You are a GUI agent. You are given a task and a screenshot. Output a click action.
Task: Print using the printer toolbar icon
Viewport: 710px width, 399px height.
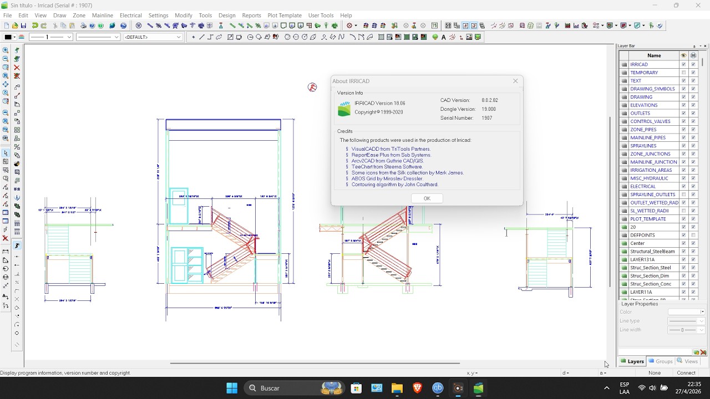[x=83, y=25]
